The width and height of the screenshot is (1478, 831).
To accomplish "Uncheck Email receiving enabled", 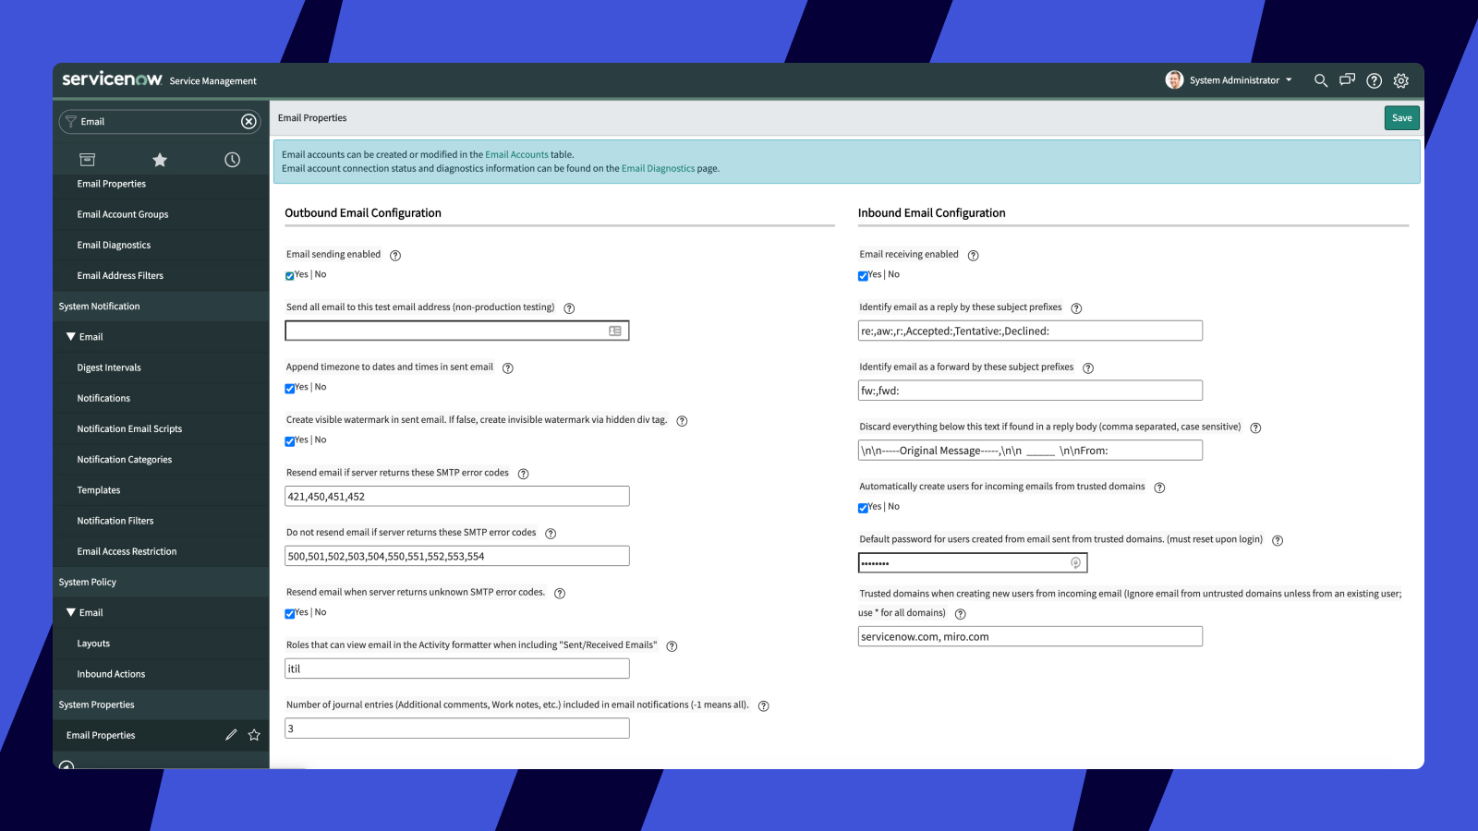I will [x=864, y=275].
